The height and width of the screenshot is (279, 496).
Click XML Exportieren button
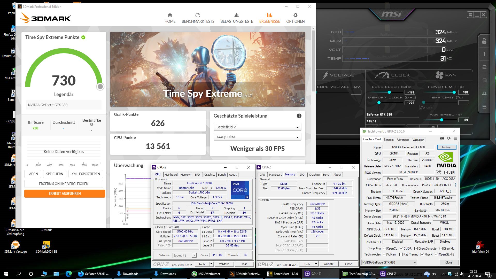(86, 174)
